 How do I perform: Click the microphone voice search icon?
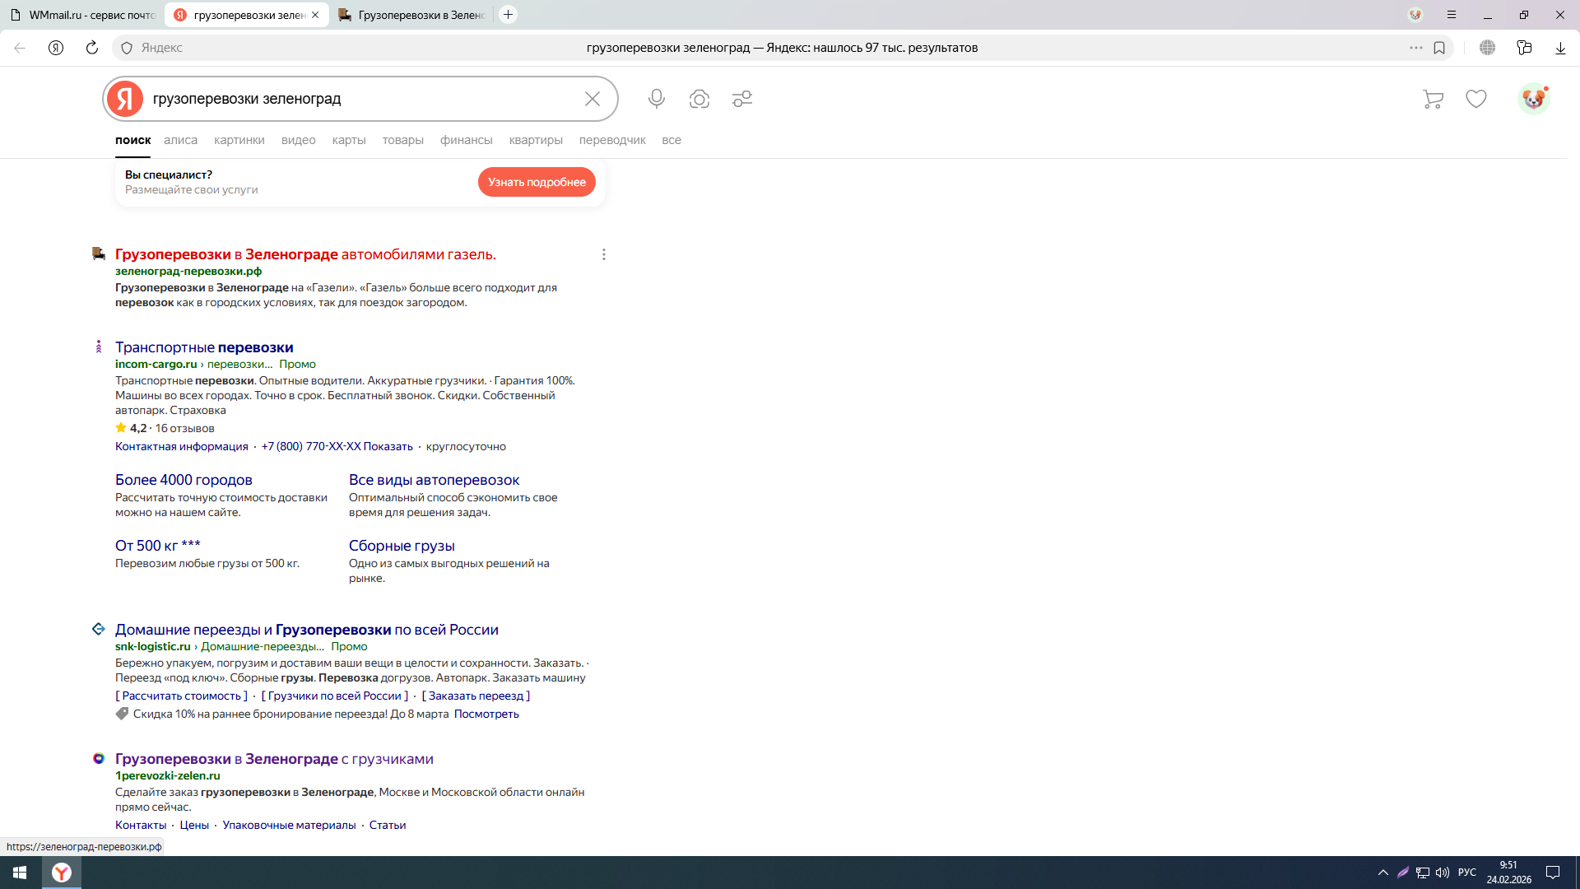tap(656, 99)
